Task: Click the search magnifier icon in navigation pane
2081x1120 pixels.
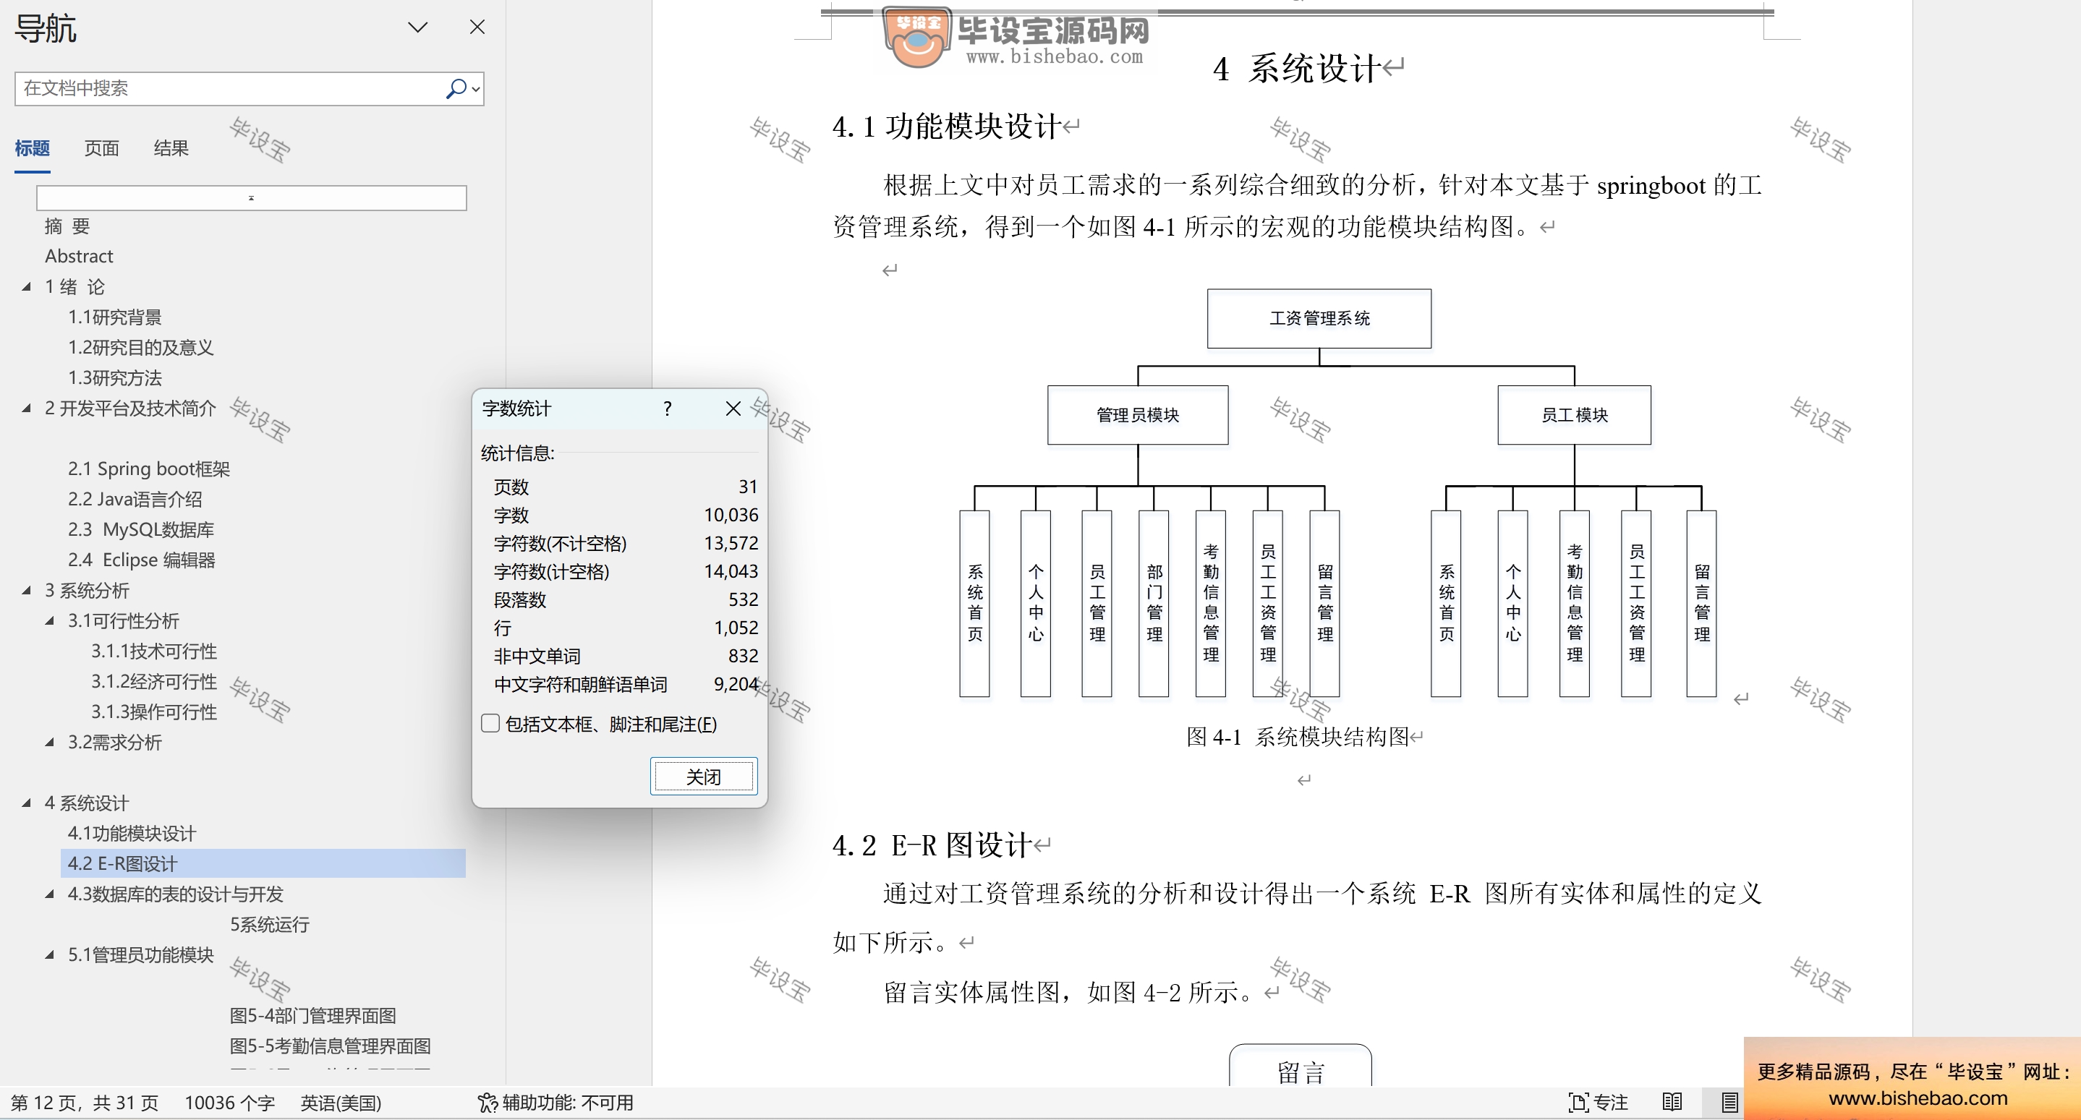Action: 455,88
